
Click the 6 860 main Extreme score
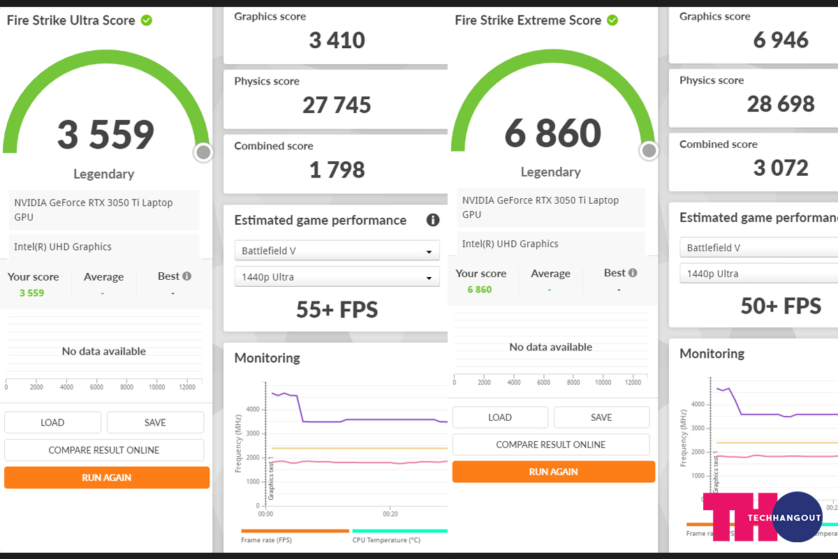pyautogui.click(x=552, y=134)
